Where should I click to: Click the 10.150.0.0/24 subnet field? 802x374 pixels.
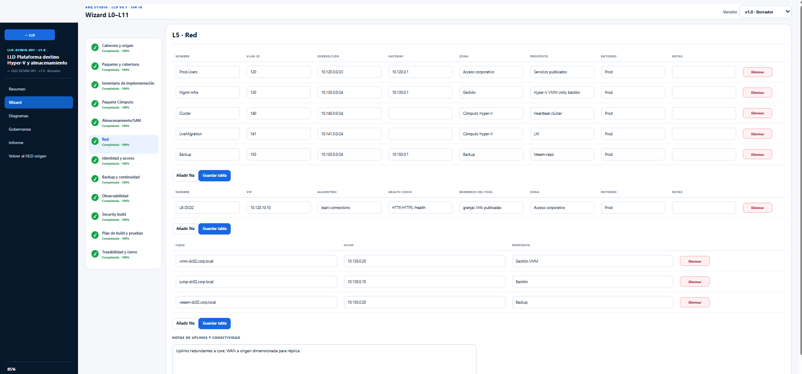pos(349,155)
